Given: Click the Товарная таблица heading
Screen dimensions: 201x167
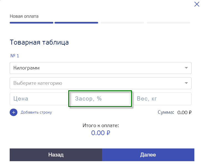Looking at the screenshot, I should tap(39, 42).
